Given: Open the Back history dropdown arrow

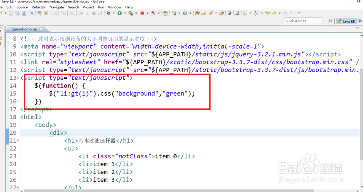Looking at the screenshot, I should coord(280,13).
